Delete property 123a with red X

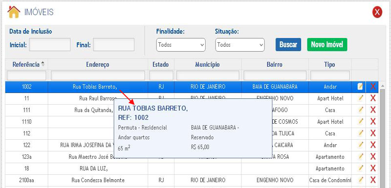tap(373, 157)
